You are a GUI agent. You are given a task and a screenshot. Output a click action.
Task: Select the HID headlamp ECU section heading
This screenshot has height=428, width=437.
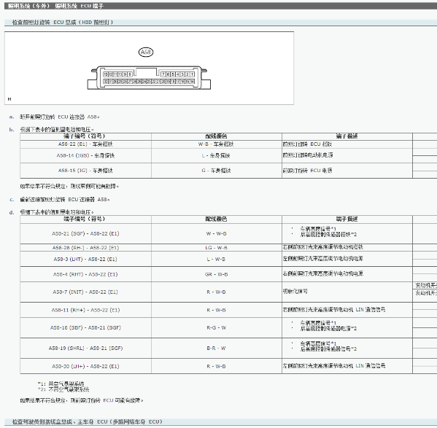pyautogui.click(x=63, y=23)
